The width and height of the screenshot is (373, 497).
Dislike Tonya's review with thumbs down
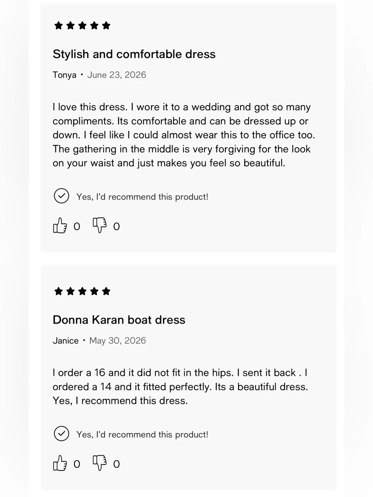click(x=100, y=225)
